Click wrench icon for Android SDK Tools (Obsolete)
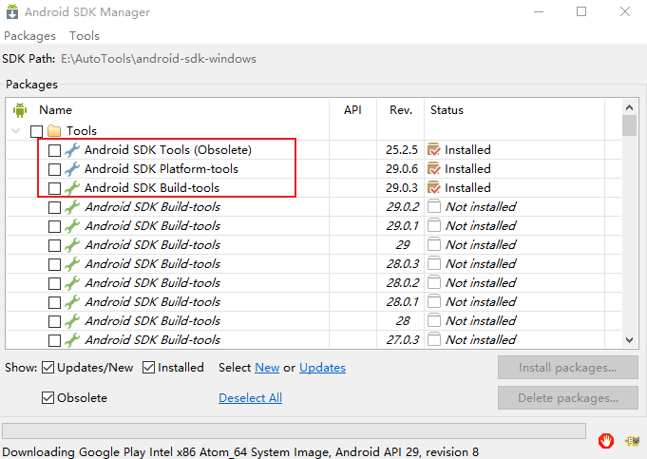Image resolution: width=647 pixels, height=459 pixels. click(x=72, y=150)
